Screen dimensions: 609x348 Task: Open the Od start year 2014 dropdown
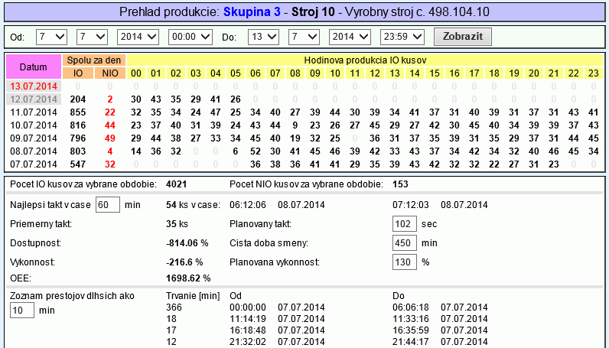coord(138,37)
